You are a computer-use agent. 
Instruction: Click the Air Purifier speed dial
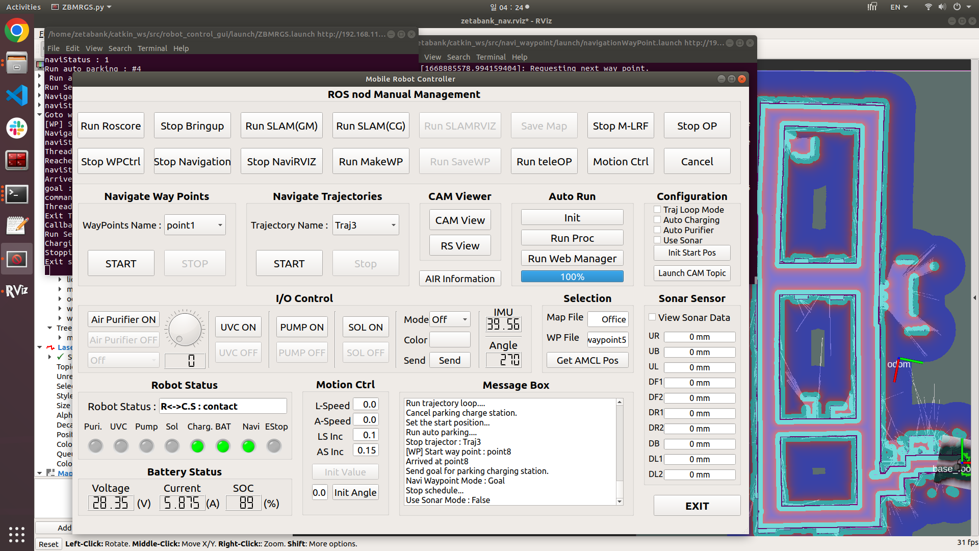click(x=185, y=329)
